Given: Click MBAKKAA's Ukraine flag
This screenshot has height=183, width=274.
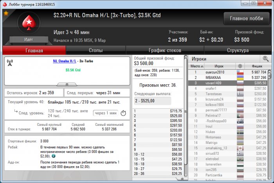Looking at the screenshot, I should click(240, 78).
